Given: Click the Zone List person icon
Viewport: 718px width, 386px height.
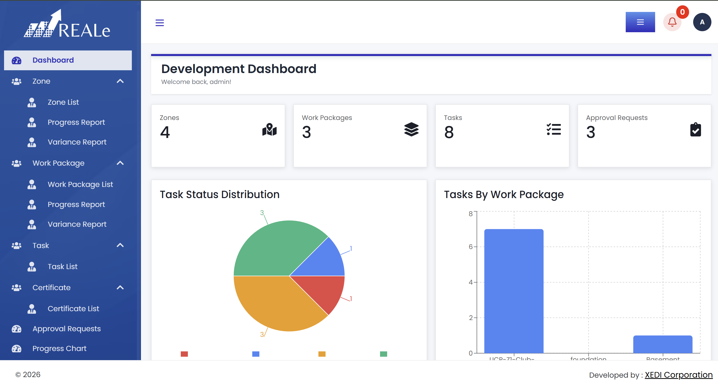Looking at the screenshot, I should [x=32, y=102].
